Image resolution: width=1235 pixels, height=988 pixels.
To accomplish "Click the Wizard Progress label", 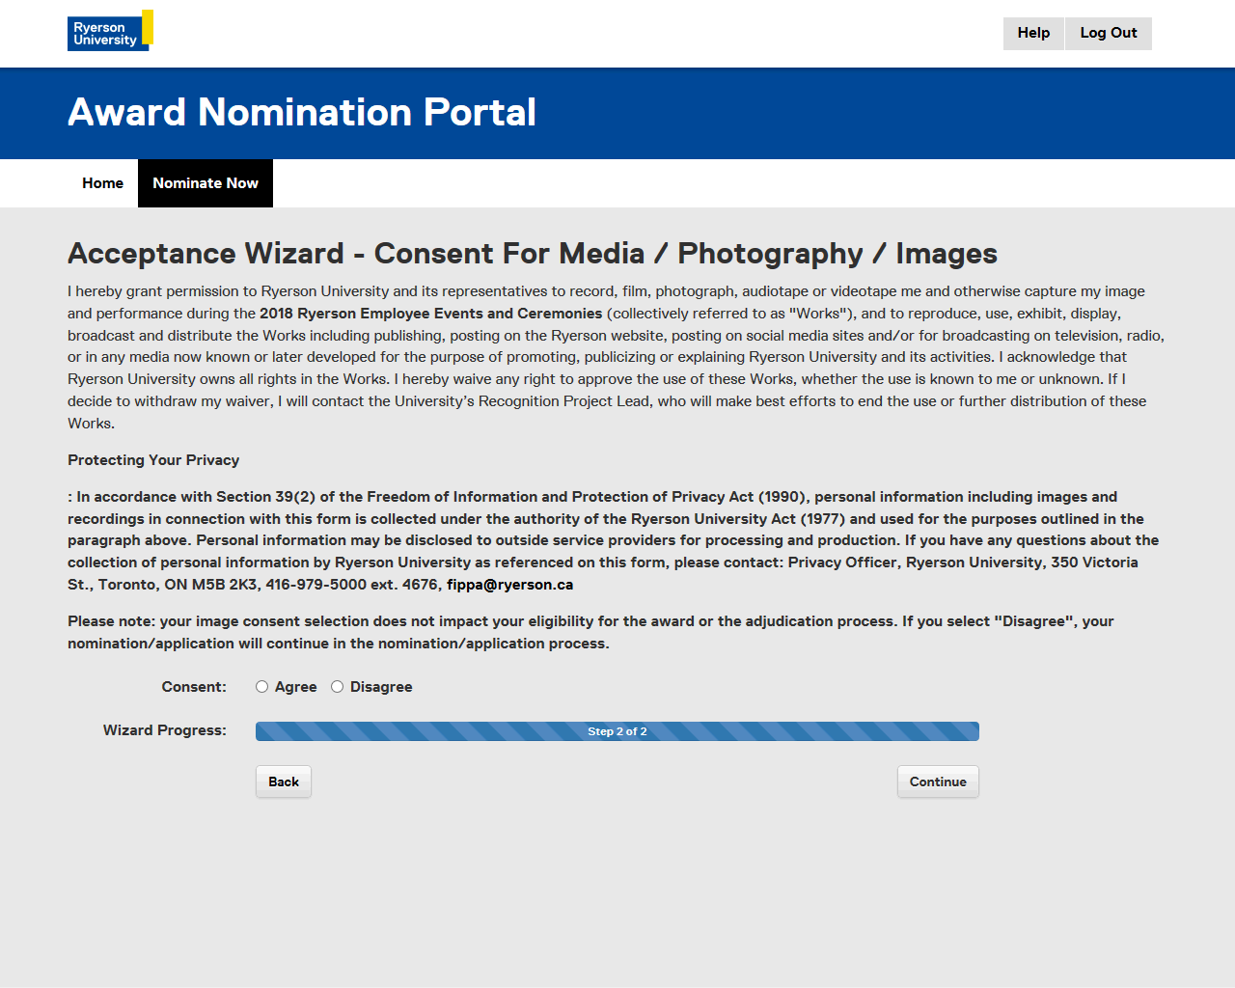I will pyautogui.click(x=165, y=730).
